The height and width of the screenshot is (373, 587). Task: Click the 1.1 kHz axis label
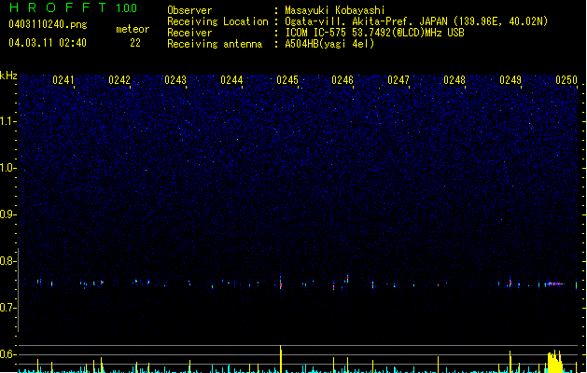coord(7,121)
